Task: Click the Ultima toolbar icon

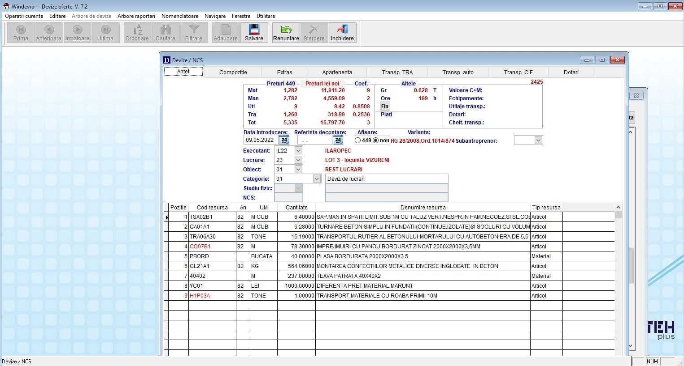Action: (x=105, y=33)
